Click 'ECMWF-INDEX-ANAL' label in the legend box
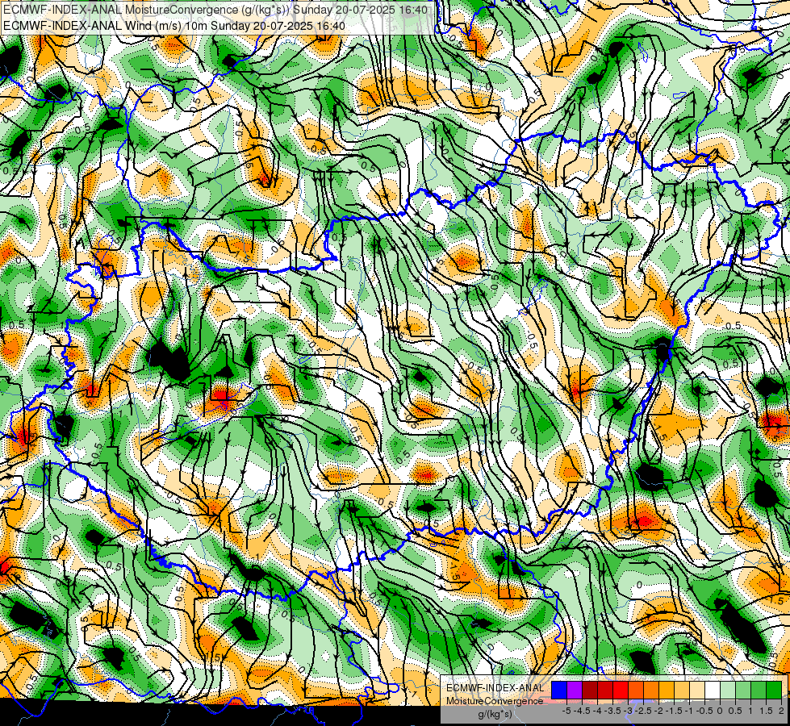The width and height of the screenshot is (790, 726). point(495,688)
